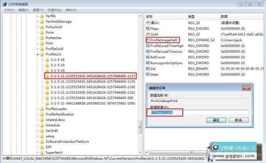Expand the PerHwIdStorage tree node
Image resolution: width=266 pixels, height=163 pixels.
(37, 22)
